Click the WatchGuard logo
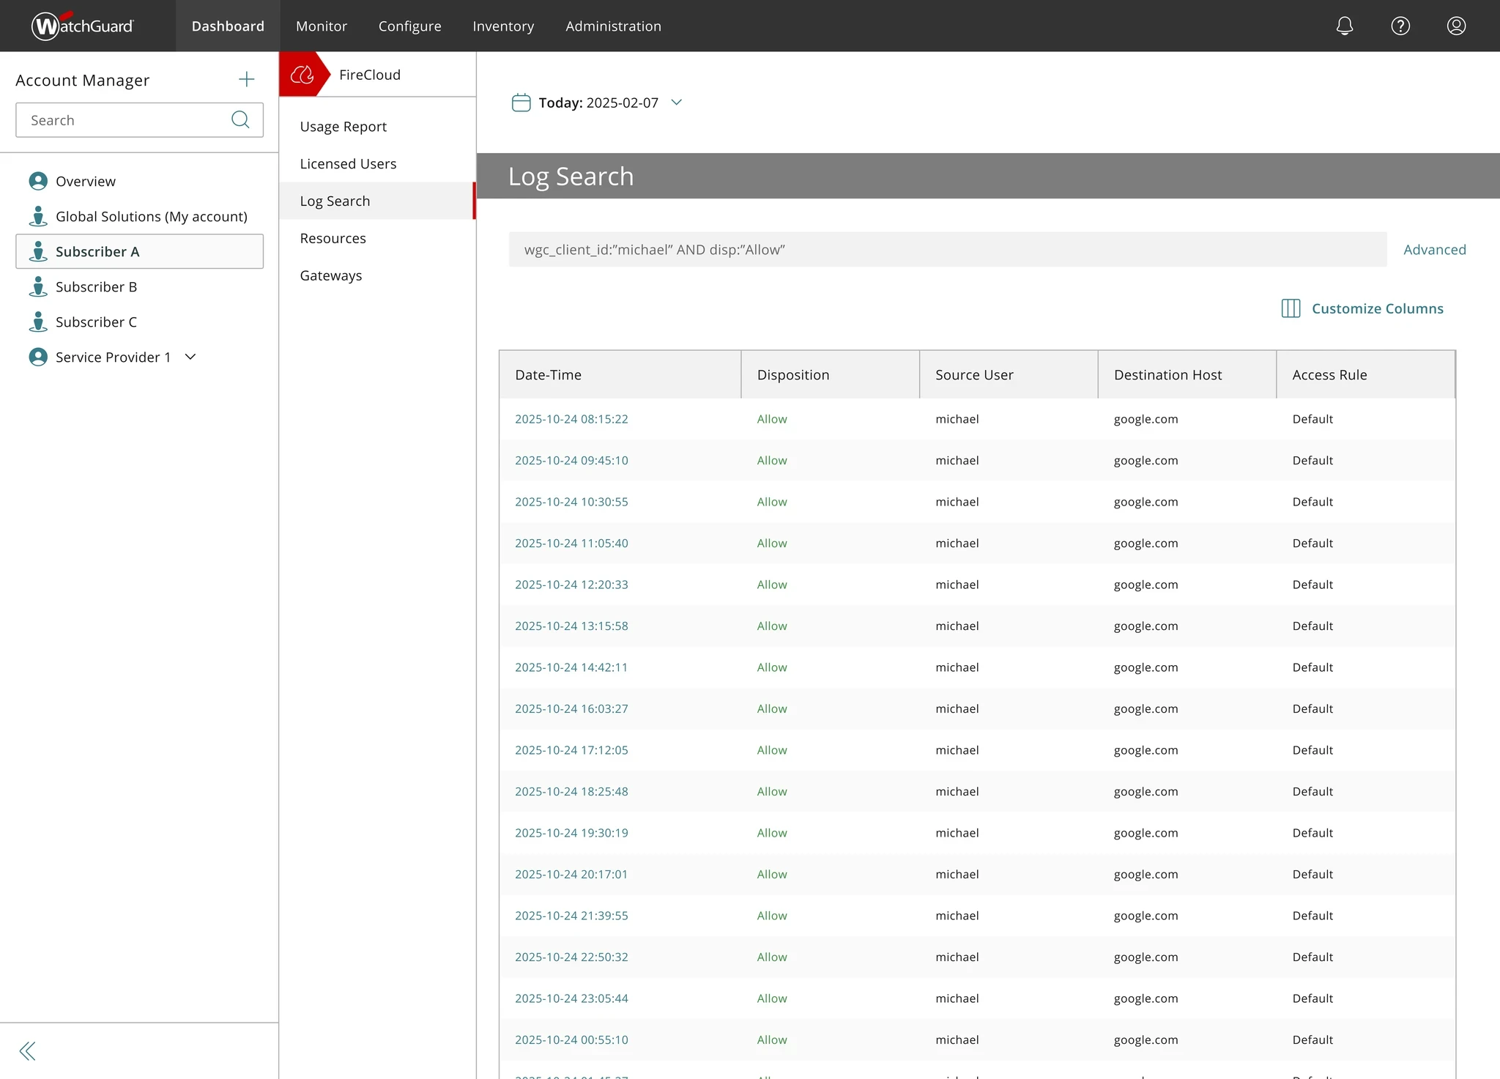Screen dimensions: 1500x1079 (x=82, y=26)
